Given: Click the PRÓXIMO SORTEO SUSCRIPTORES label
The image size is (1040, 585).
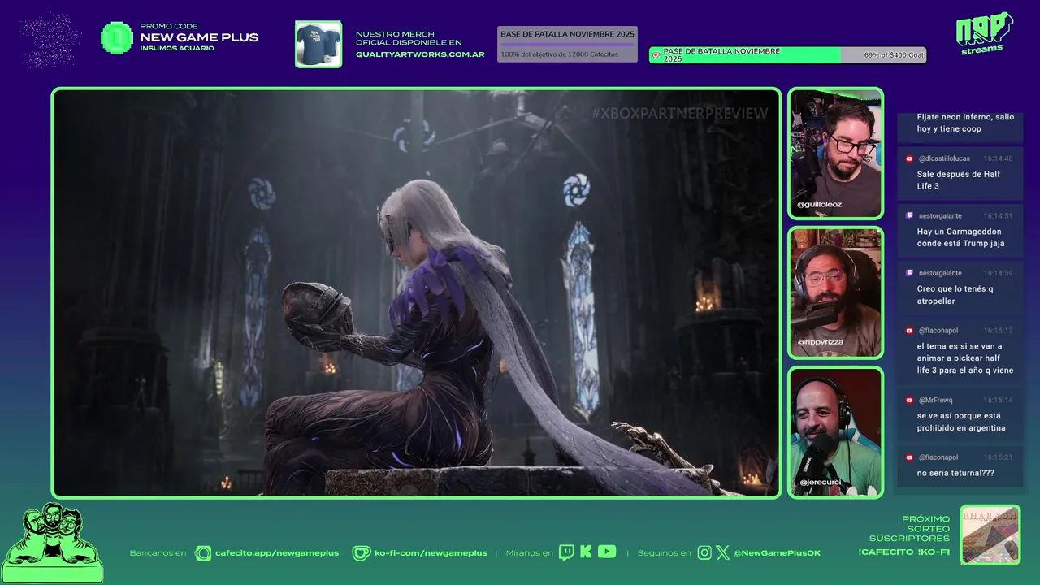Looking at the screenshot, I should [909, 528].
